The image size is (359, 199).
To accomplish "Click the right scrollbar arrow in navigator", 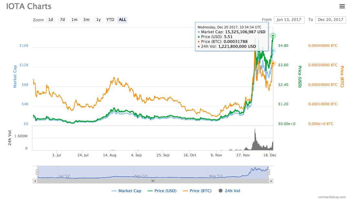I will 270,181.
